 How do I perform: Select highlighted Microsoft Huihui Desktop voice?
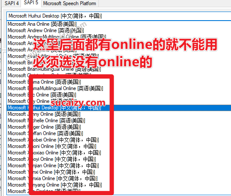click(x=119, y=108)
